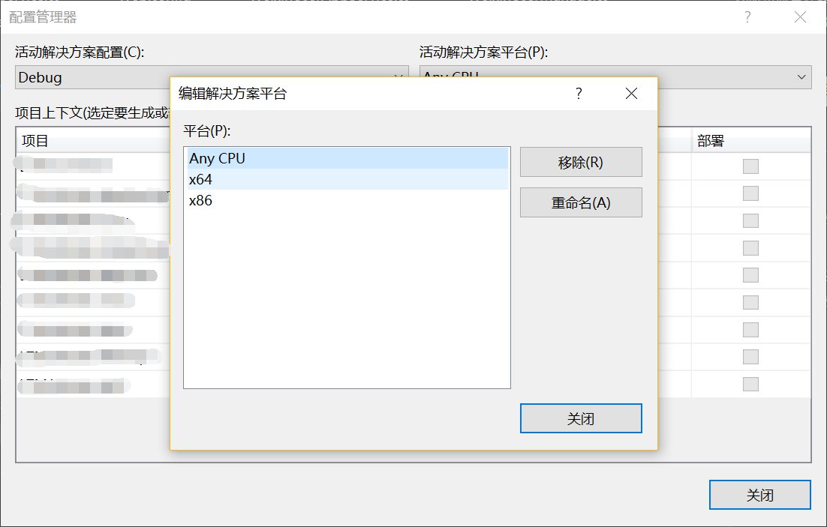This screenshot has height=527, width=827.
Task: Enable deployment for the fourth project row
Action: point(750,247)
